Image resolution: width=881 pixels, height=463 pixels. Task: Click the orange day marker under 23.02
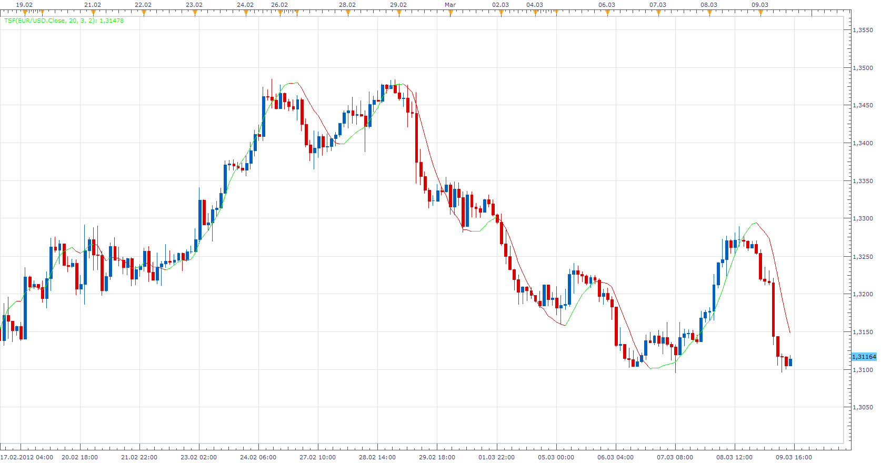195,13
